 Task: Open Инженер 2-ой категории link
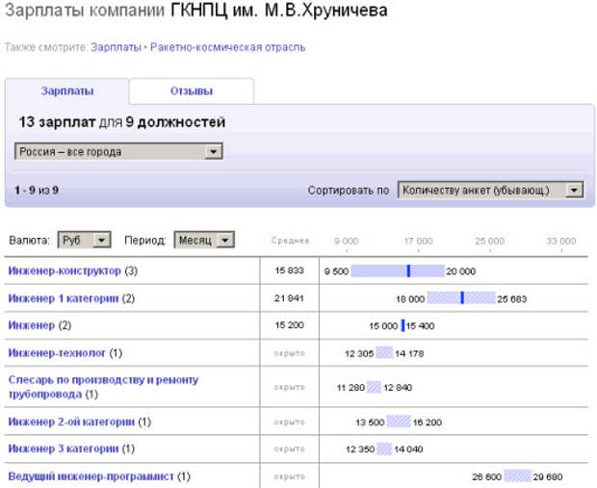pyautogui.click(x=71, y=422)
